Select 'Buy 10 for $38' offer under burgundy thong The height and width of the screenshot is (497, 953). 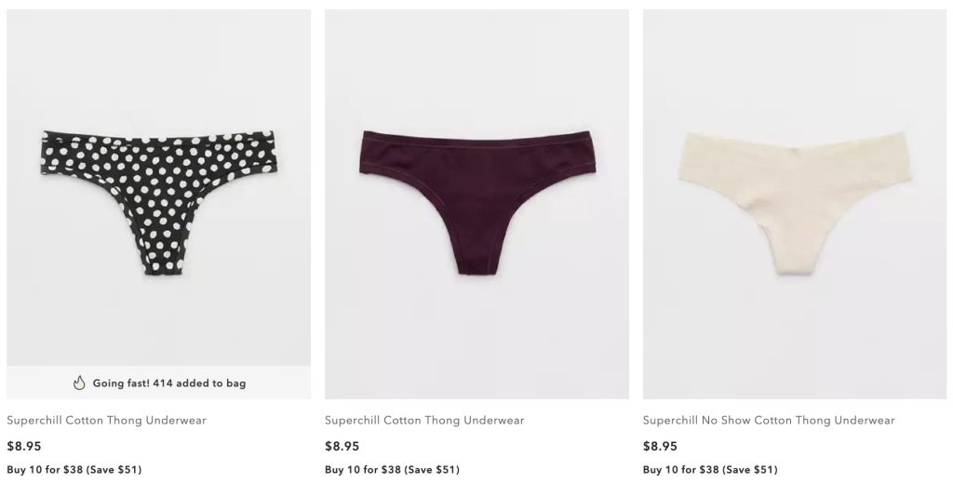[x=363, y=470]
